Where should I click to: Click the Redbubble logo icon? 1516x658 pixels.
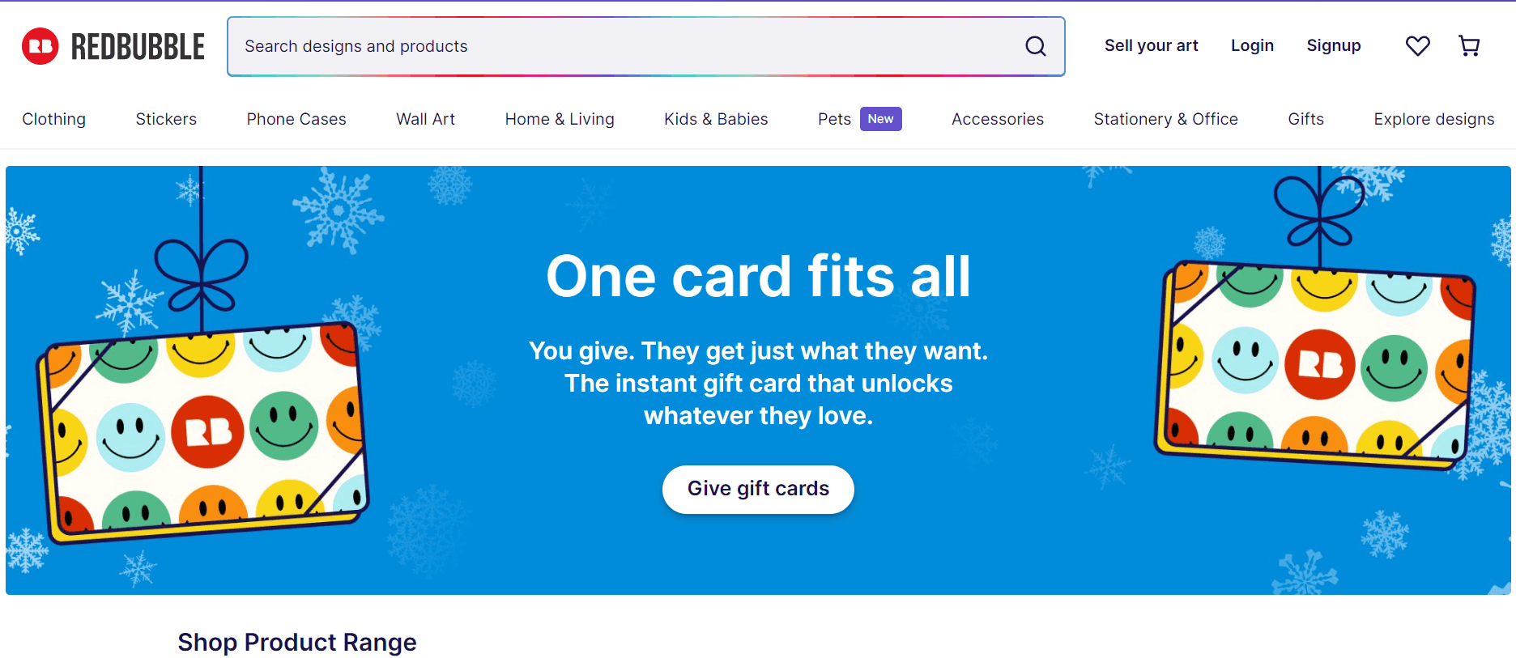40,46
